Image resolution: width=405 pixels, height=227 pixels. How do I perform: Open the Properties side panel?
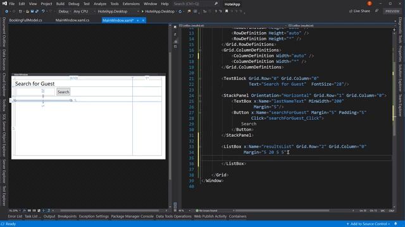coord(400,54)
